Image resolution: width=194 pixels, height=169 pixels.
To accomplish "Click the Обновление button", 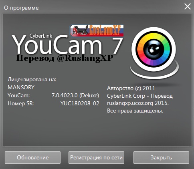I will tap(32, 157).
